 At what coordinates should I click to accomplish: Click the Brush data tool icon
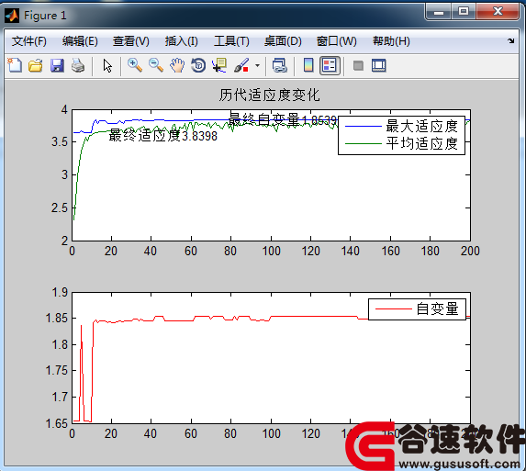(x=241, y=65)
